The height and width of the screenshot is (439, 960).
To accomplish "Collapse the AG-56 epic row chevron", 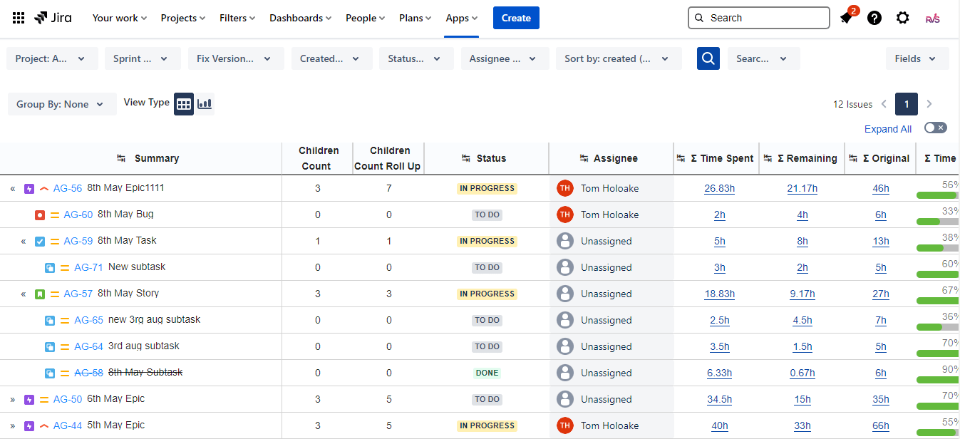I will pos(12,188).
